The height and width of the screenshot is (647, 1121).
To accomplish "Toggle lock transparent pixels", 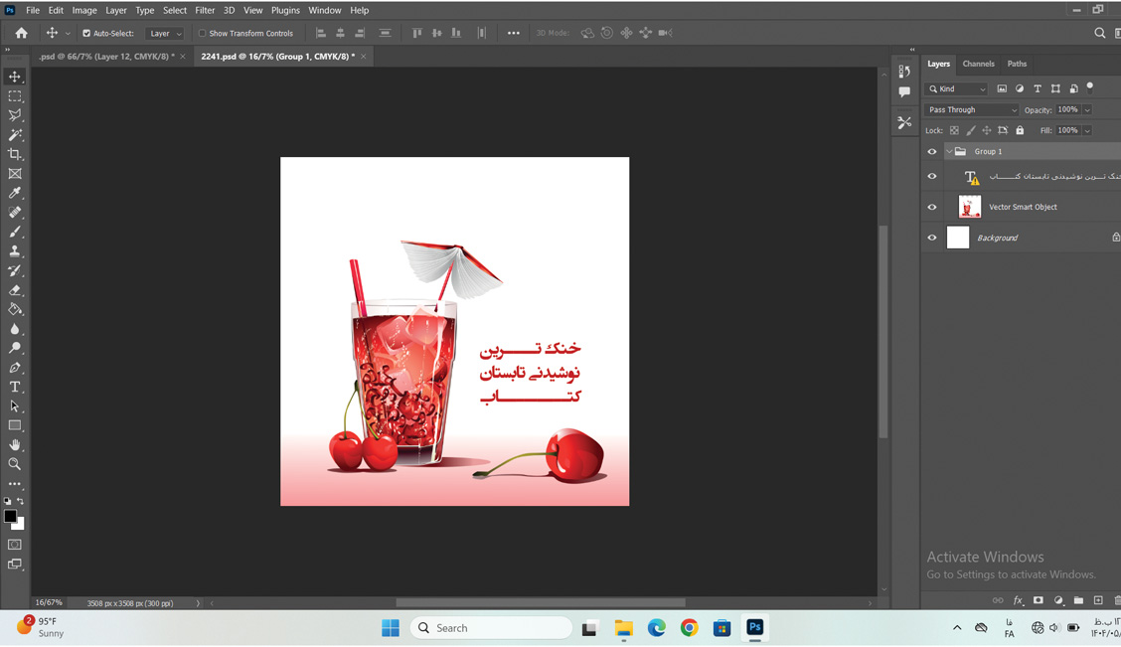I will point(954,131).
